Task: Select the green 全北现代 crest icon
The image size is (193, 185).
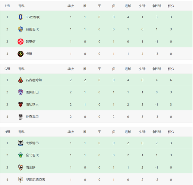Action: [x=21, y=155]
